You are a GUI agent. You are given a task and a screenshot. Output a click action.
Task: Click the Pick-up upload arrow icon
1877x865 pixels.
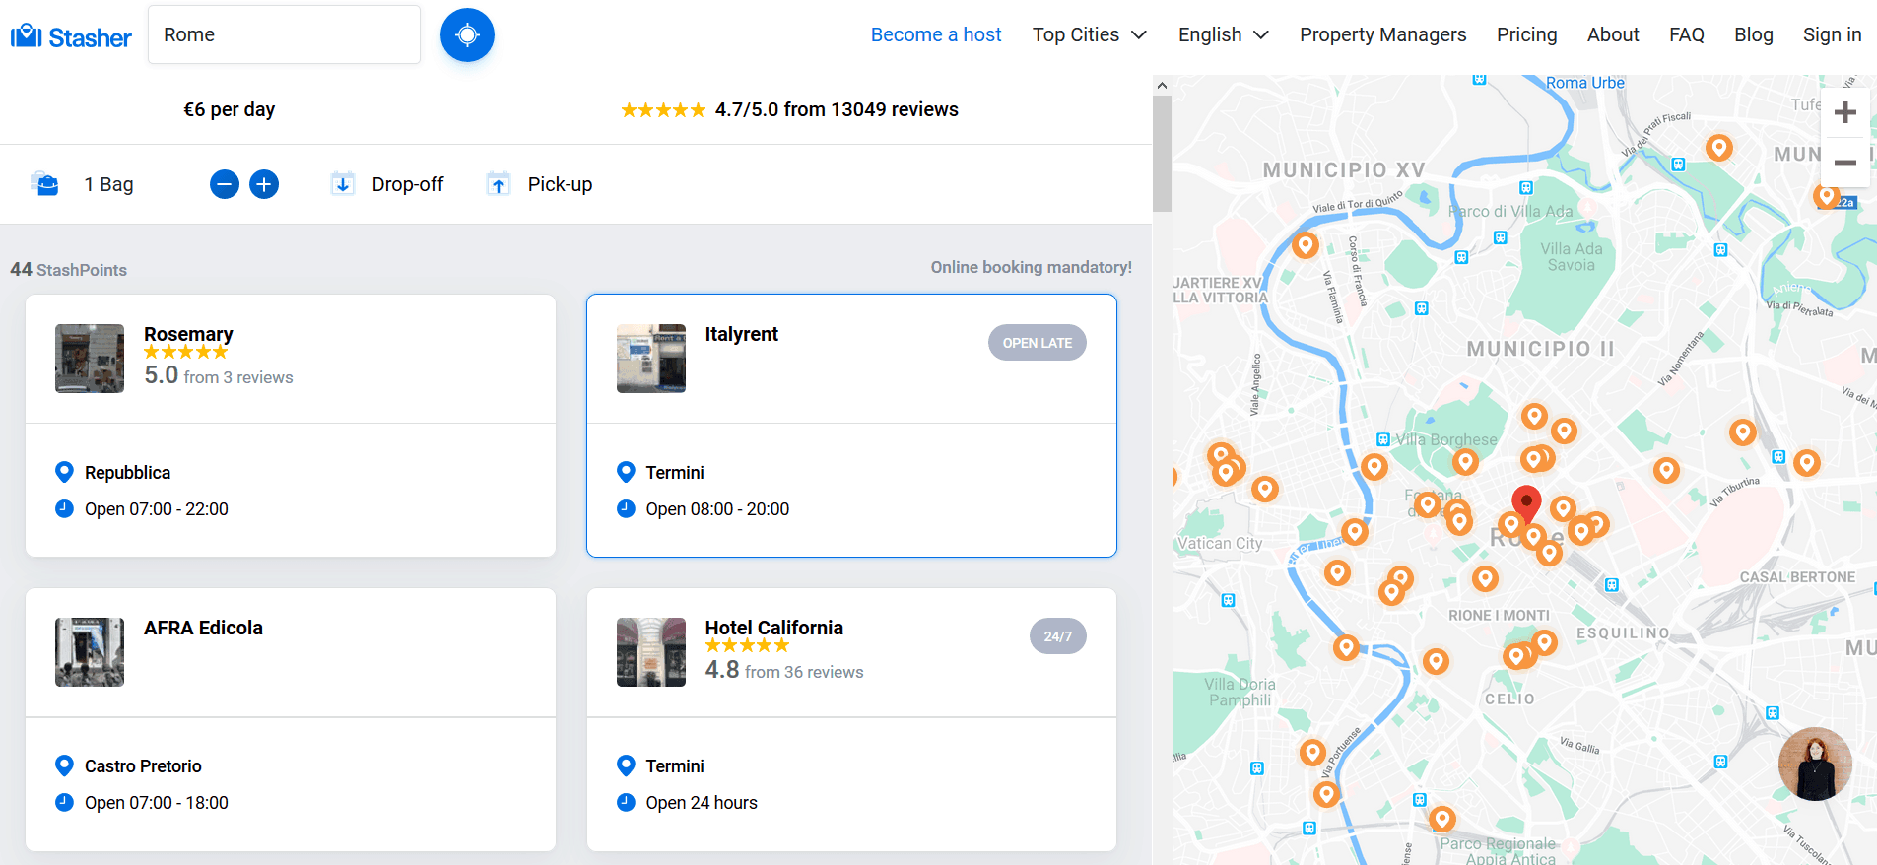coord(499,184)
